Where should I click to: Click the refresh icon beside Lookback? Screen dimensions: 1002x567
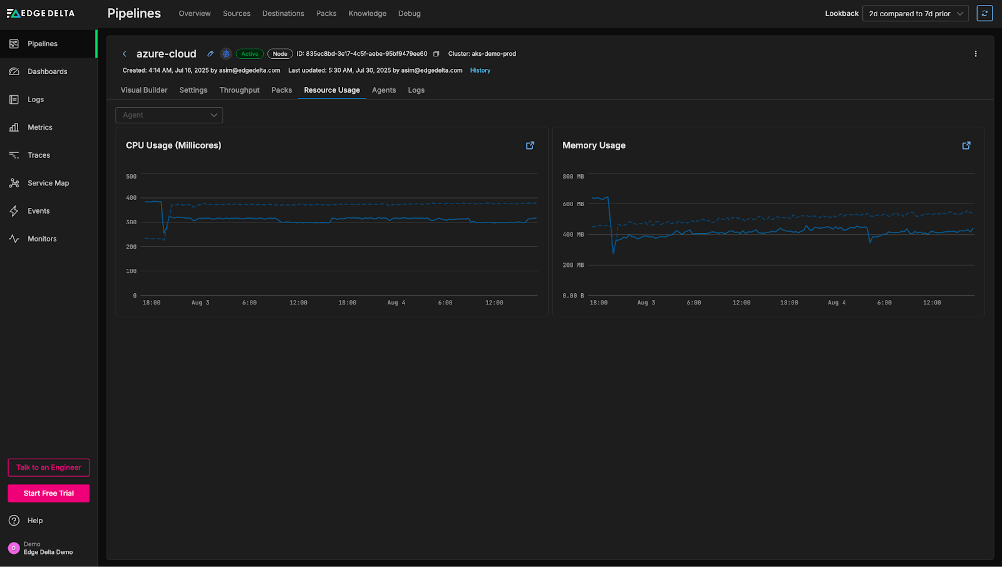pos(984,13)
